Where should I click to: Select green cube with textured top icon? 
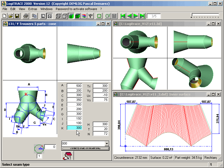[71, 16]
